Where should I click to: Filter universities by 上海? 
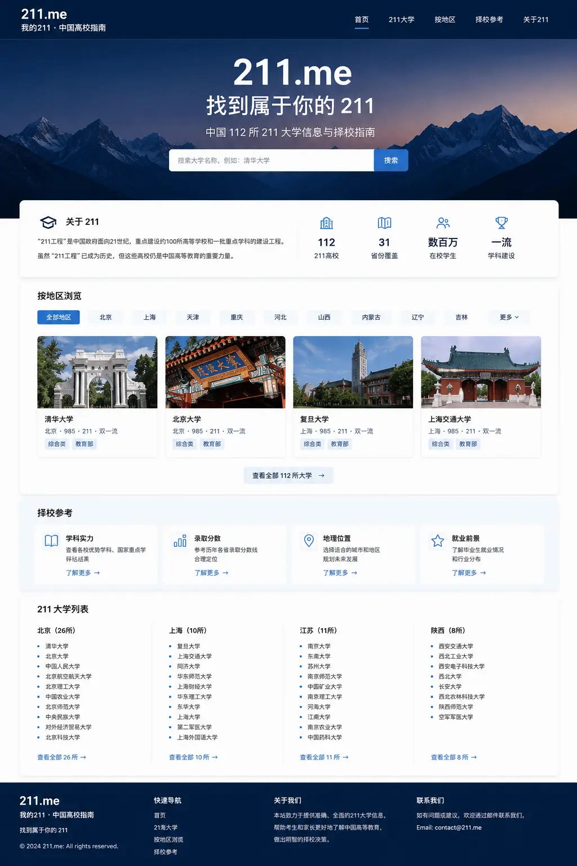(149, 317)
